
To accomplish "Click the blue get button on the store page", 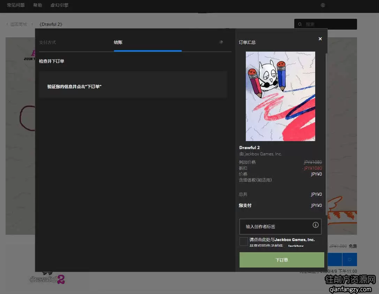I will click(335, 260).
